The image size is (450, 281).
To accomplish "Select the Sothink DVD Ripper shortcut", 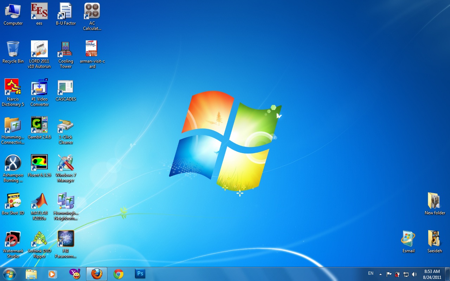I will (x=39, y=240).
